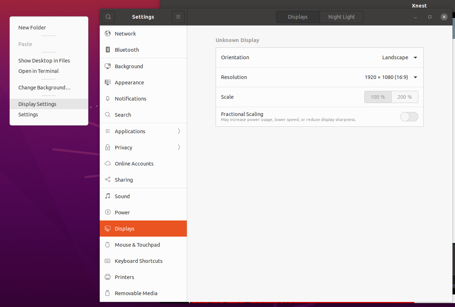Image resolution: width=455 pixels, height=307 pixels.
Task: Open Mouse & Touchpad settings
Action: 137,245
